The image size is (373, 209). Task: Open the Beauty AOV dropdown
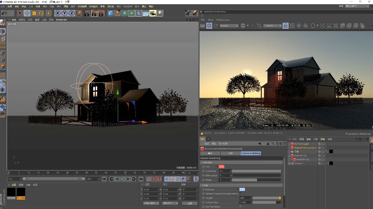point(229,26)
